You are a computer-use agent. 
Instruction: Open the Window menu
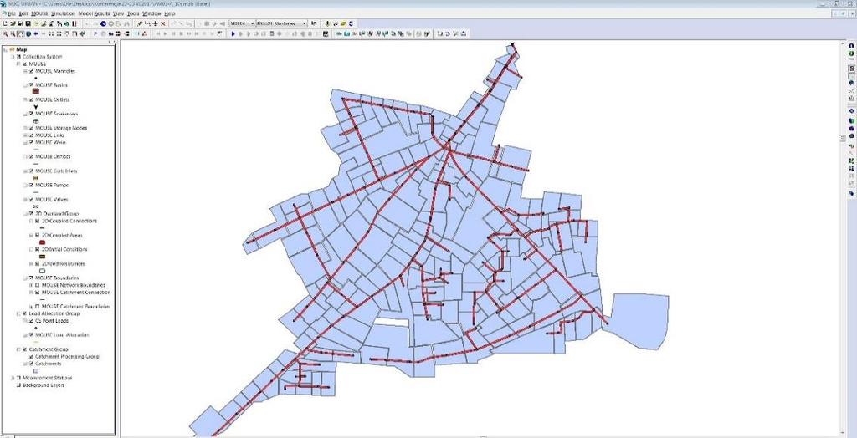click(152, 13)
